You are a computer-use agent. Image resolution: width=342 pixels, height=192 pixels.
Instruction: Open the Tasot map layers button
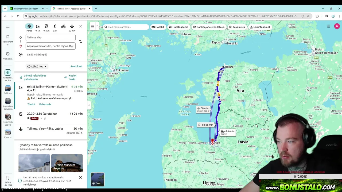(x=98, y=179)
